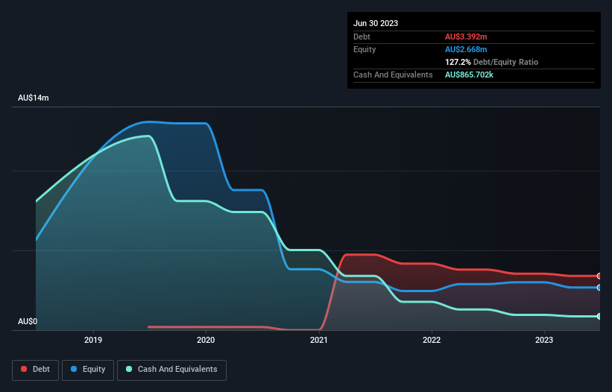This screenshot has width=612, height=392.
Task: Click the AU$14m y-axis label
Action: (x=34, y=98)
